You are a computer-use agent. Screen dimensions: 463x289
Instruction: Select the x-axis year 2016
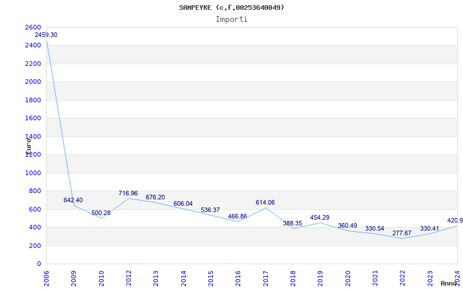[x=238, y=279]
